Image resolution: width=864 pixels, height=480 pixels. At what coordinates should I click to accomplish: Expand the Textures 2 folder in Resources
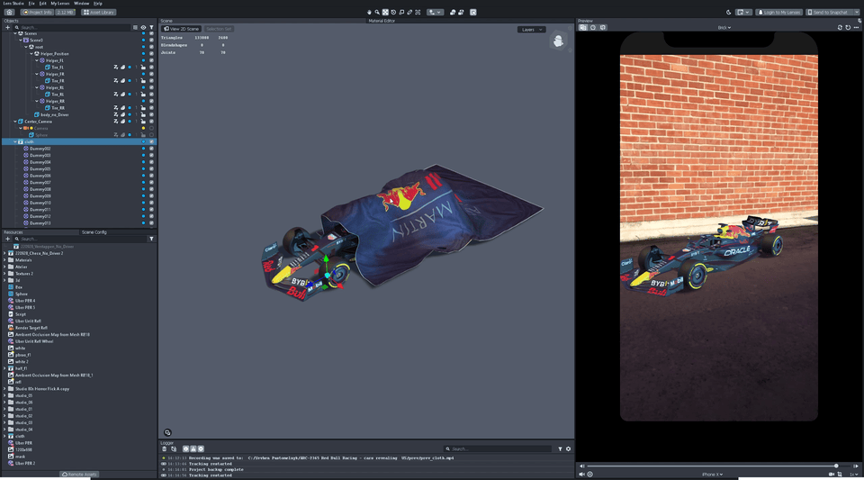(x=5, y=274)
